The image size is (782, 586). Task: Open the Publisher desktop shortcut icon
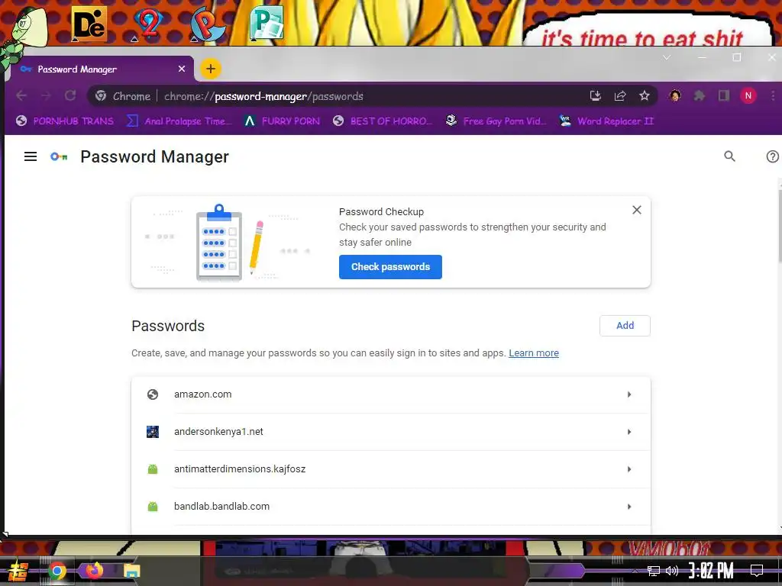[x=267, y=23]
